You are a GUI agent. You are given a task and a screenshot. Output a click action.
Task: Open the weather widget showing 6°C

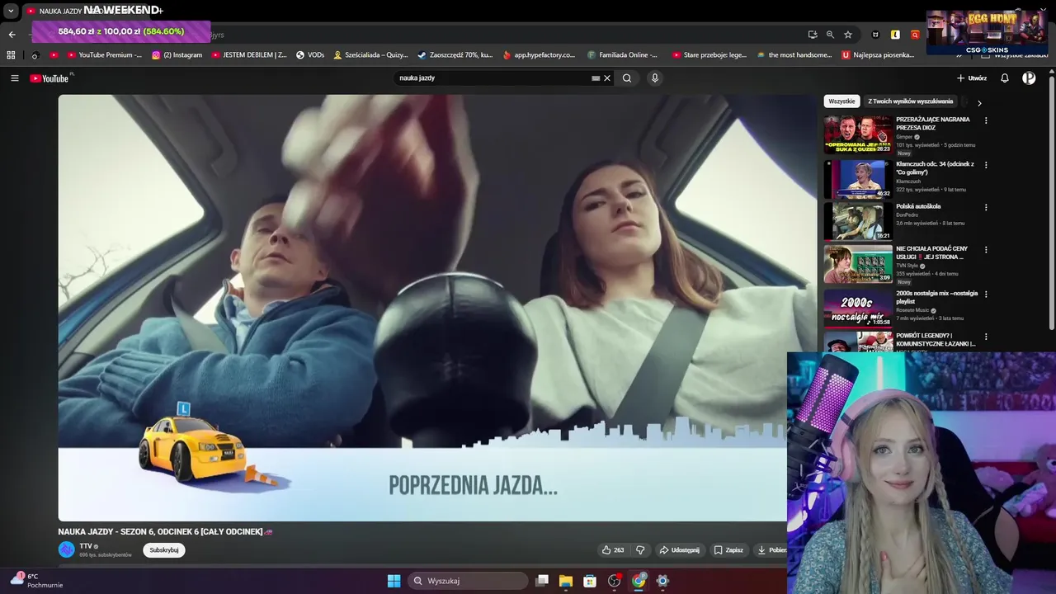click(35, 580)
